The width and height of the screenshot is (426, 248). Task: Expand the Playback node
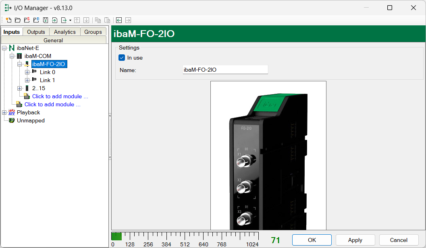pos(4,113)
